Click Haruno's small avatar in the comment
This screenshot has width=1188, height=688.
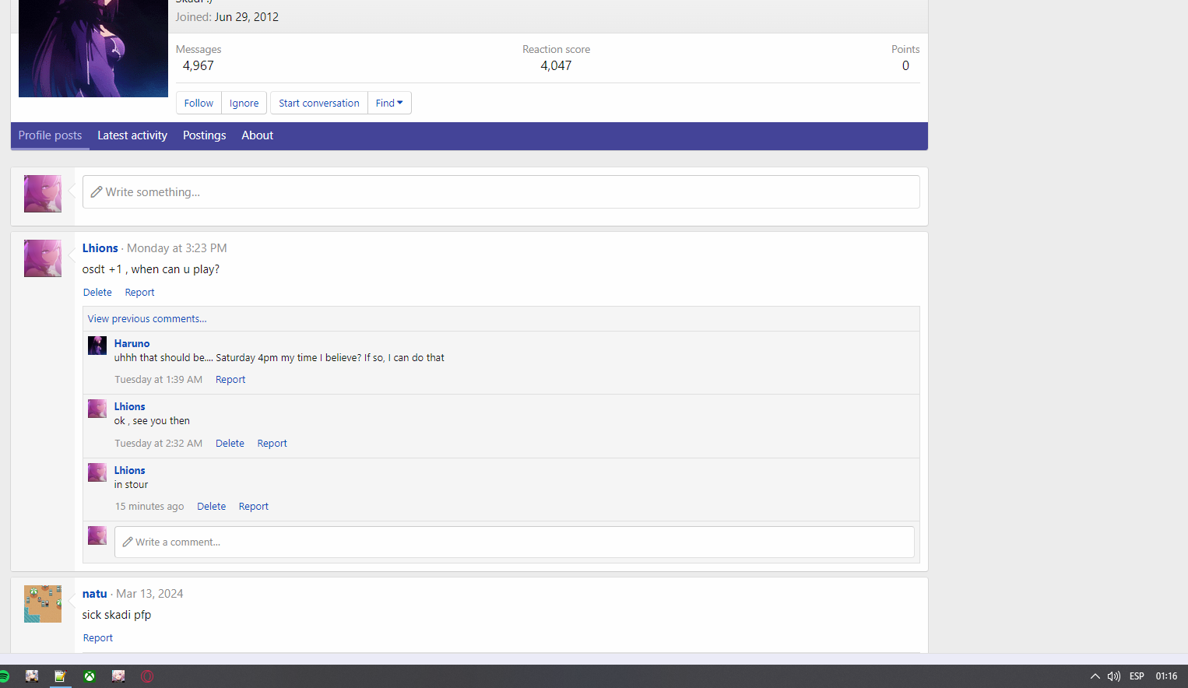click(97, 346)
